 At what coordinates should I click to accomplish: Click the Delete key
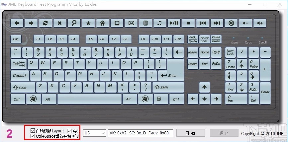pyautogui.click(x=193, y=64)
